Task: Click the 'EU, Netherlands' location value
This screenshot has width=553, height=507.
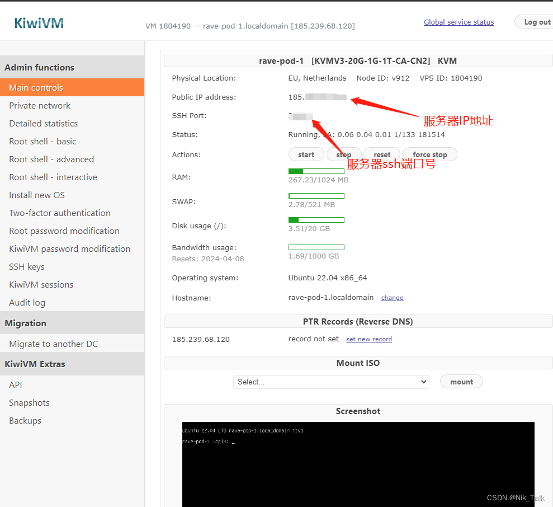Action: 317,78
